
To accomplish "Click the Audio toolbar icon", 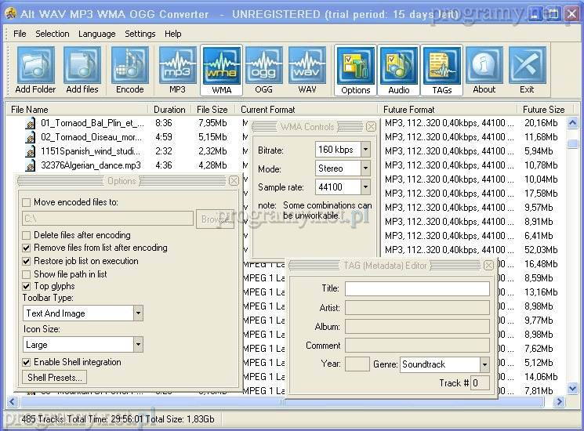I will 399,70.
